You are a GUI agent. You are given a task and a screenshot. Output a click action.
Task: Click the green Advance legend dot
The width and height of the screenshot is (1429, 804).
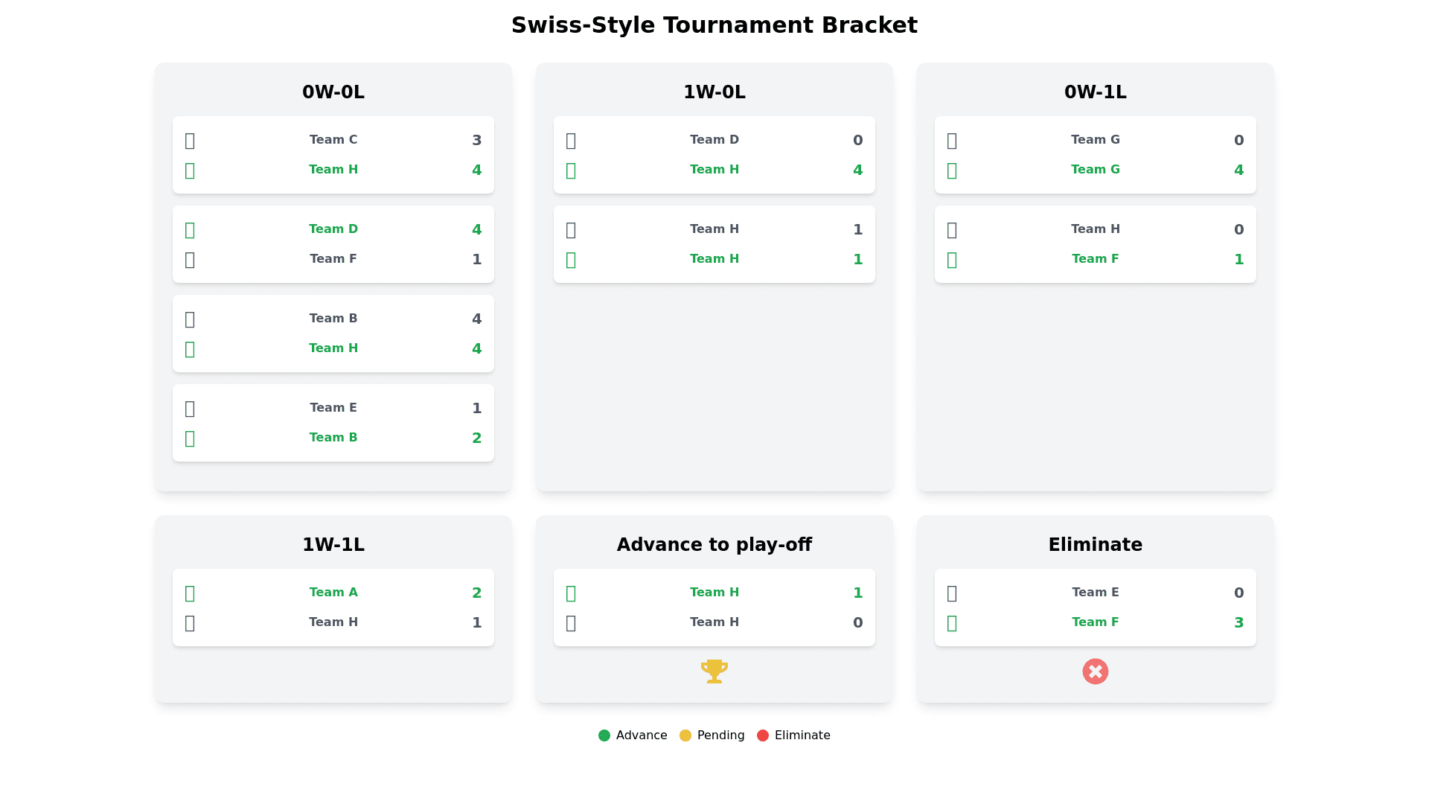[x=604, y=736]
